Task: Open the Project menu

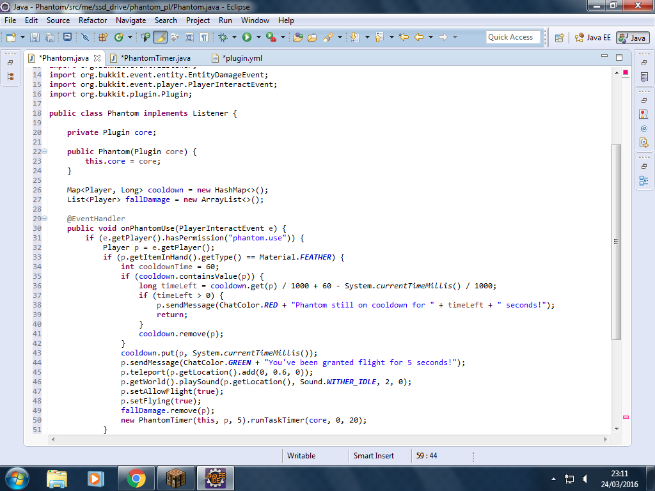Action: (198, 20)
